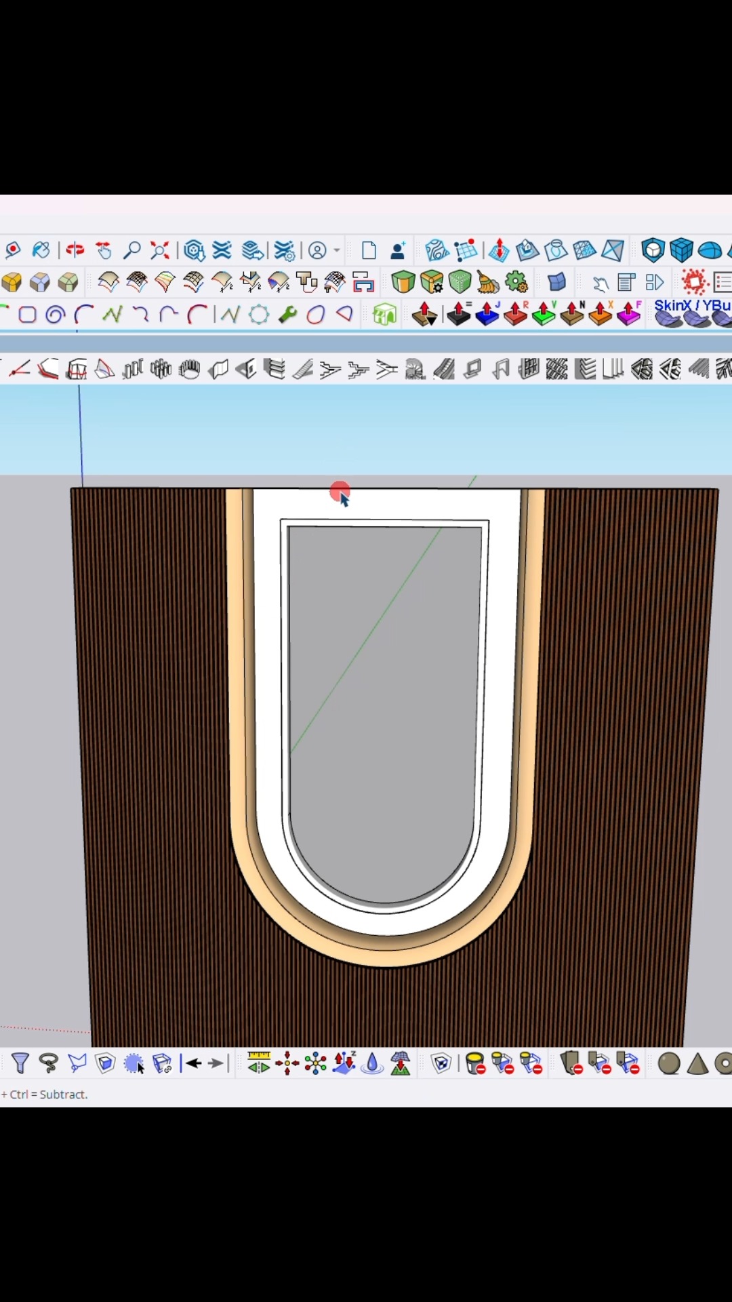Viewport: 732px width, 1302px height.
Task: Select the dotted circle polygon tool
Action: tap(259, 315)
